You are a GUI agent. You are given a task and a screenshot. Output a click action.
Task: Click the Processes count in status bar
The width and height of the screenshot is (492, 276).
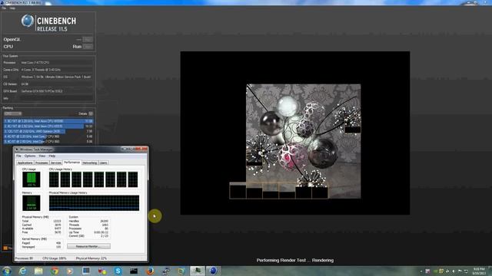tap(24, 258)
